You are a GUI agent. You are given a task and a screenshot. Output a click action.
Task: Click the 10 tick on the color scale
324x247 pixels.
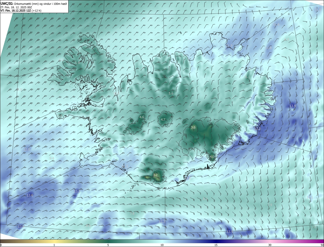coord(162,245)
